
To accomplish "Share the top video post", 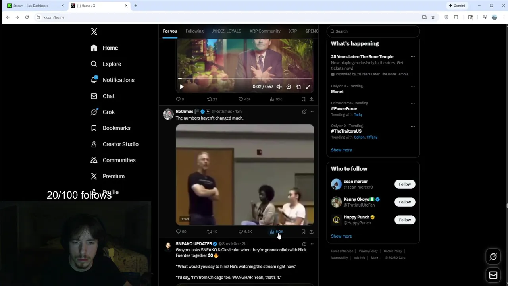I will (312, 99).
